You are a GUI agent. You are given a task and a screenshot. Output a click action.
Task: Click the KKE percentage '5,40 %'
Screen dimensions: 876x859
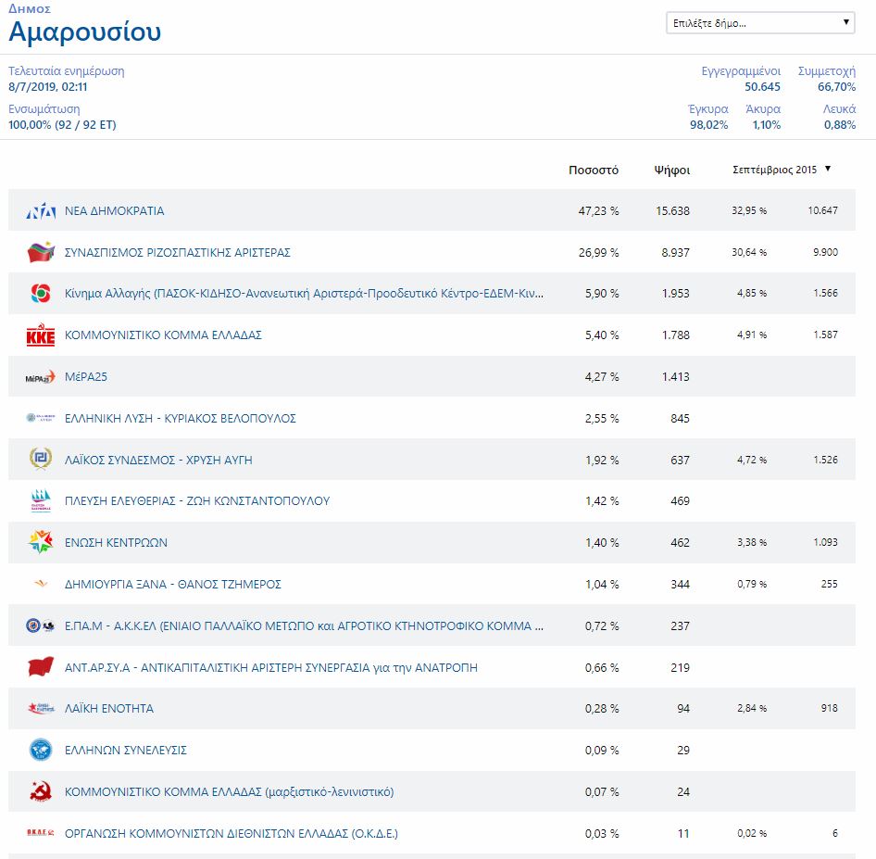click(602, 335)
